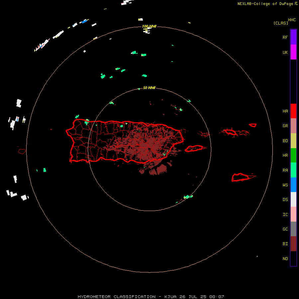This screenshot has width=299, height=299.
Task: Click the 50 NMI range ring label
Action: [149, 88]
